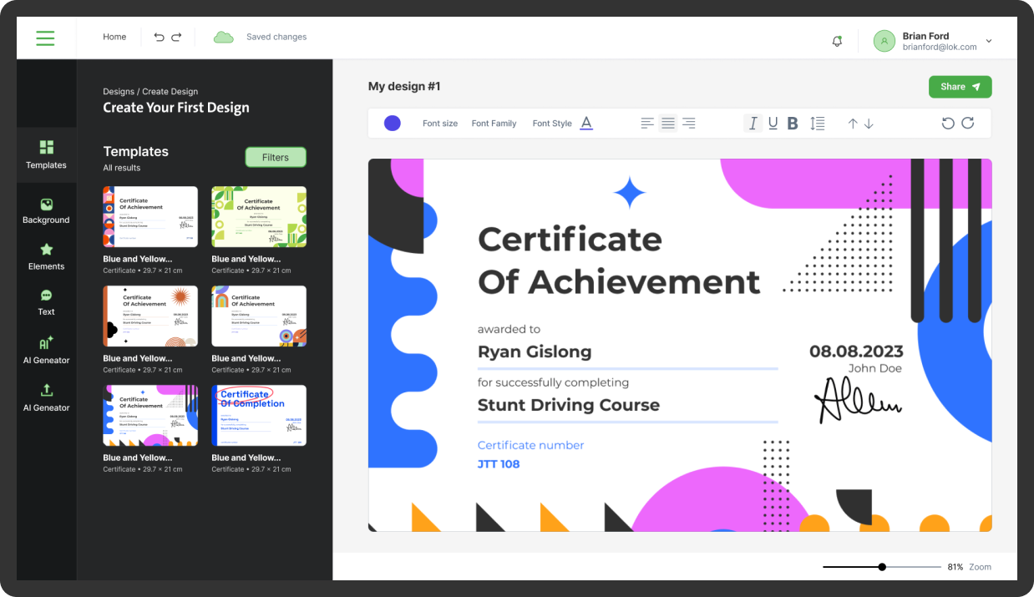Select the Ryan Gislong name text

[535, 352]
